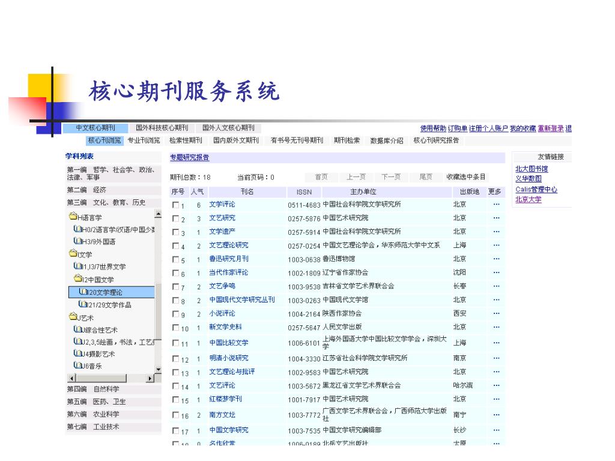Click the book icon beside H3/9外国语

(77, 240)
